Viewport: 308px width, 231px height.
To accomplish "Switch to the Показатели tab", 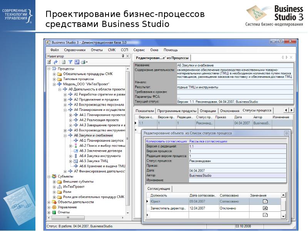I will click(x=145, y=111).
